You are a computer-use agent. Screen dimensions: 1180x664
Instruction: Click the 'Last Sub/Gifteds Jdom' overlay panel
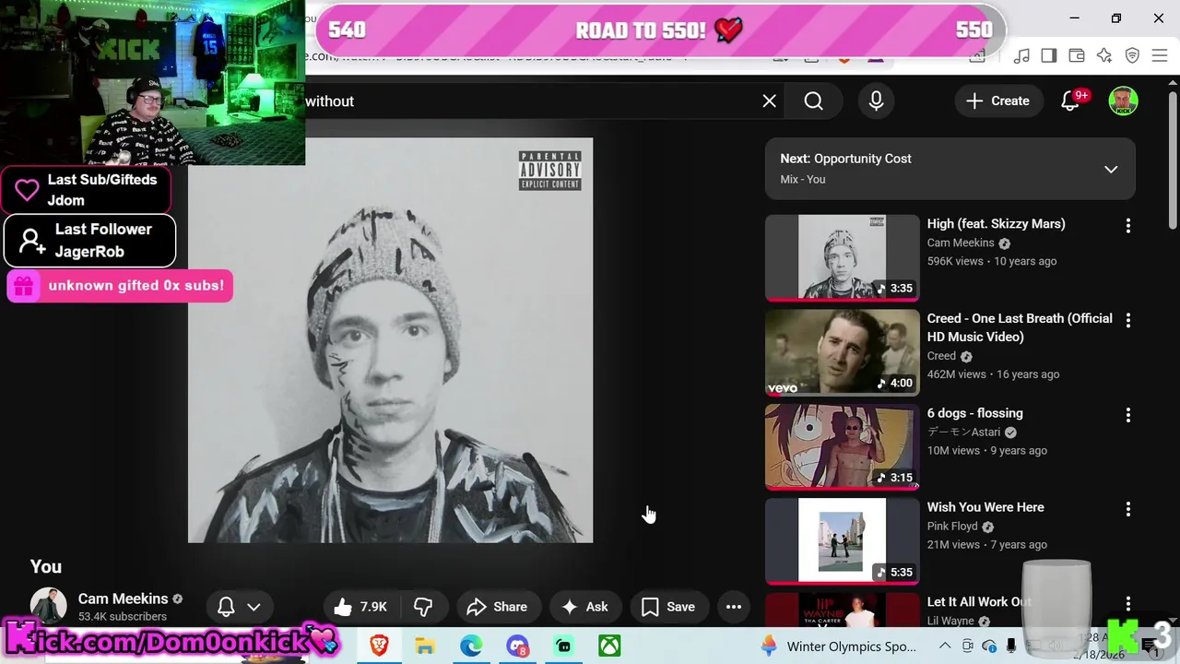tap(86, 189)
